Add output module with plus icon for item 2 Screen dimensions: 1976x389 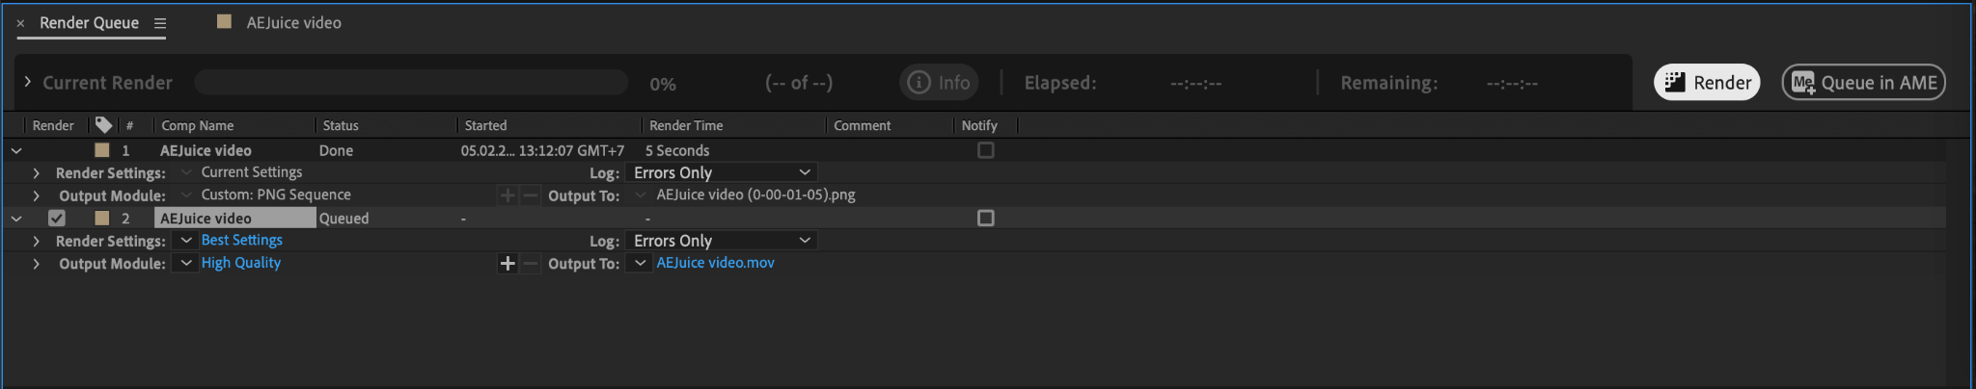508,264
